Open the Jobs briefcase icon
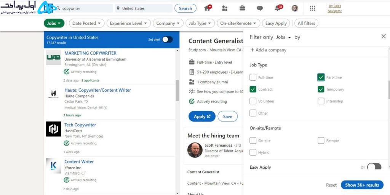390x195 pixels. pyautogui.click(x=242, y=8)
